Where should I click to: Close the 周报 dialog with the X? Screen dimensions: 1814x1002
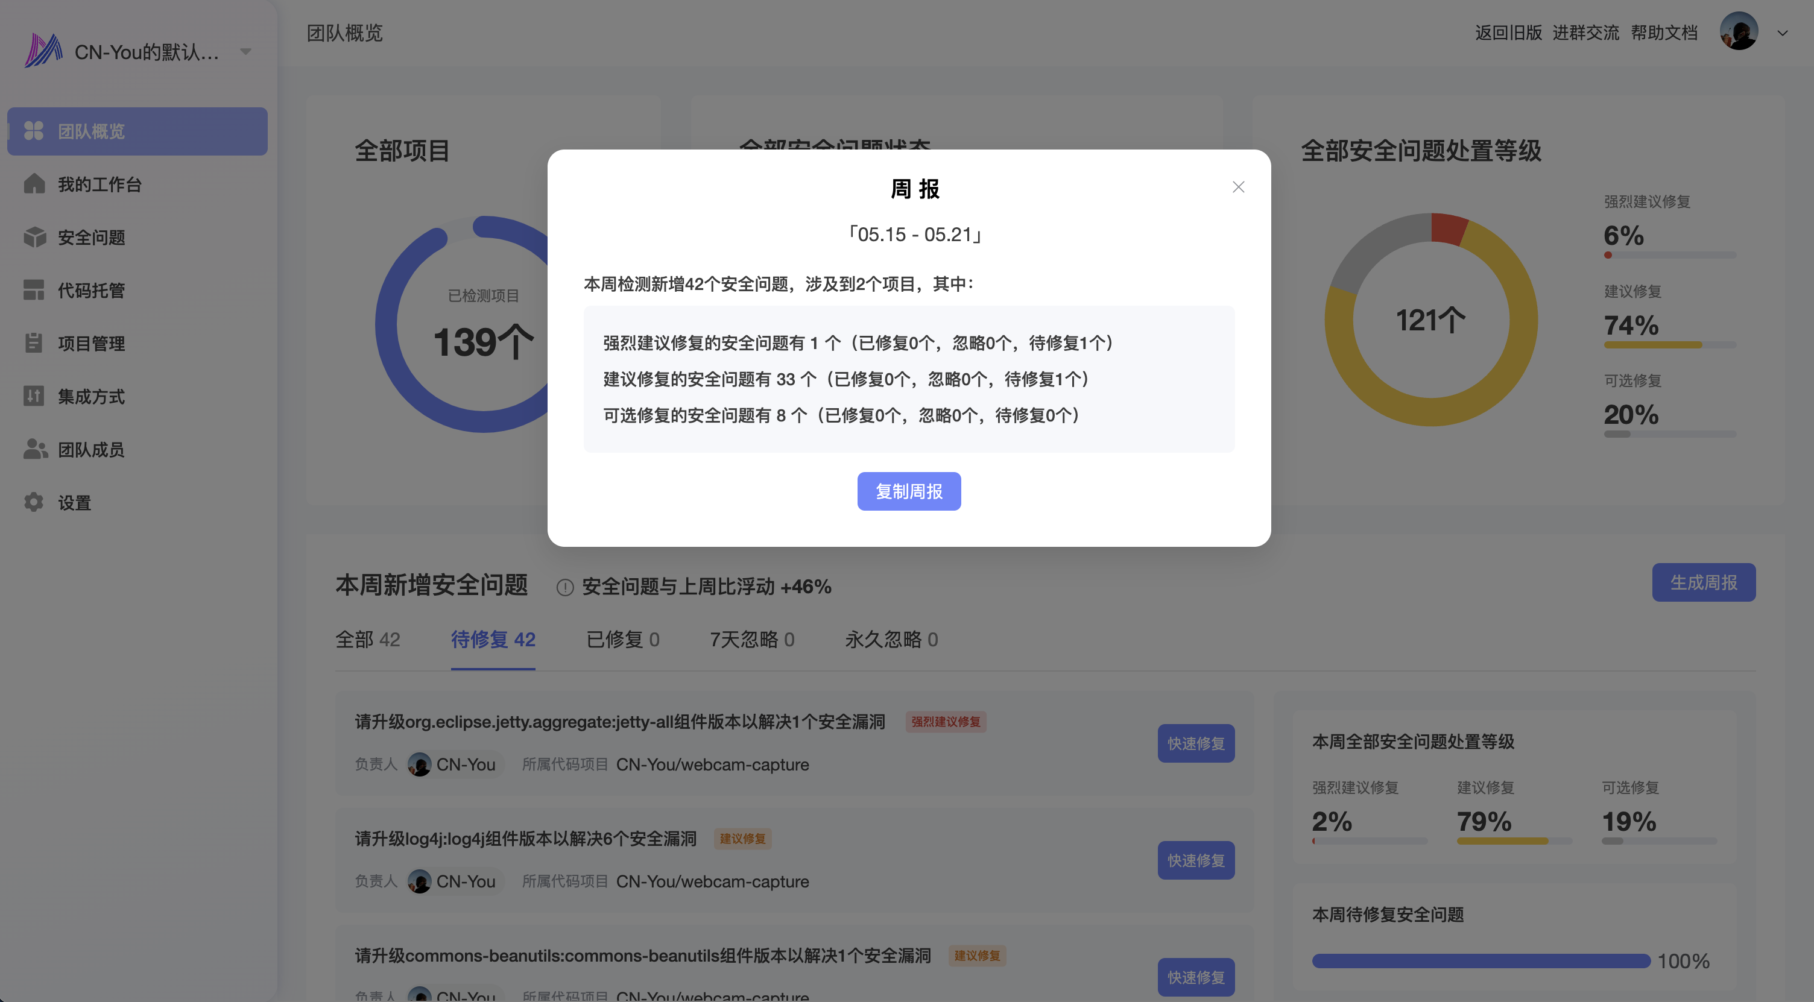1238,187
